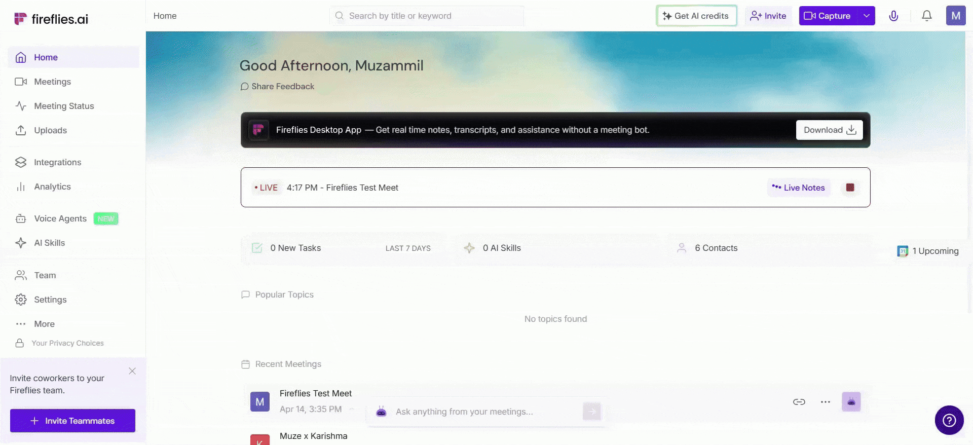Click the fireflies.ai logo
The width and height of the screenshot is (973, 445).
[51, 19]
